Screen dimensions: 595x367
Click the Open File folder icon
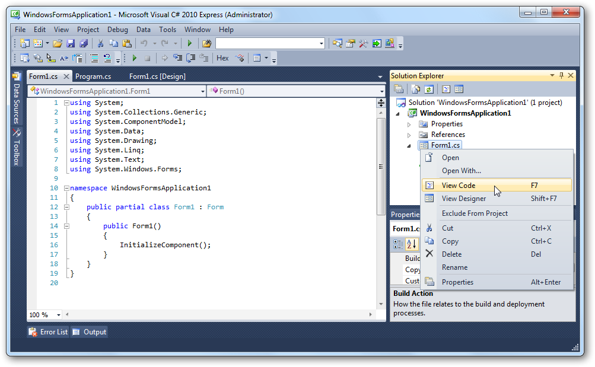tap(58, 43)
